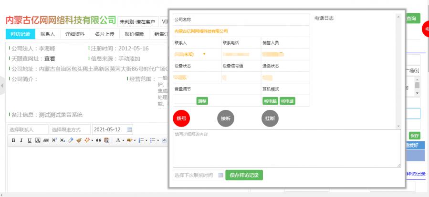Open the ordered list dropdown arrow
The image size is (429, 197).
point(146,140)
